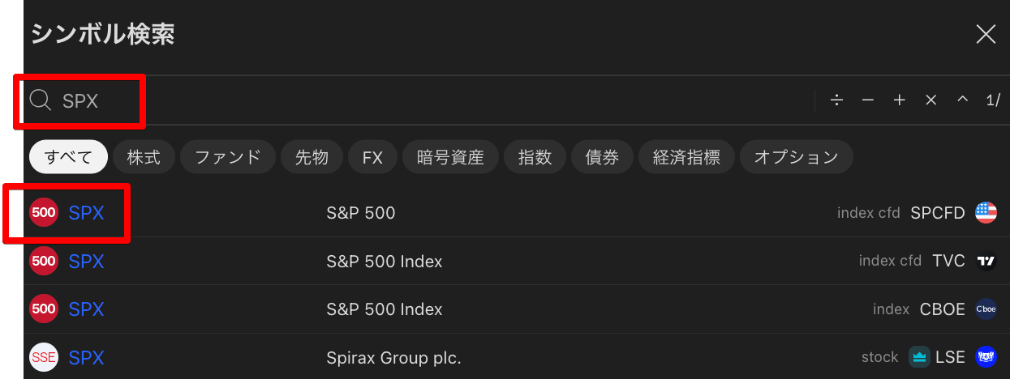Switch to the 株式 filter tab
This screenshot has height=379, width=1010.
pyautogui.click(x=144, y=157)
